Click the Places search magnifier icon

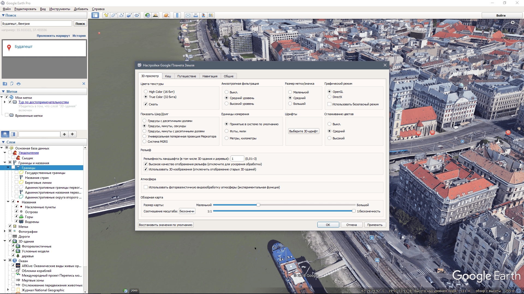pyautogui.click(x=5, y=134)
